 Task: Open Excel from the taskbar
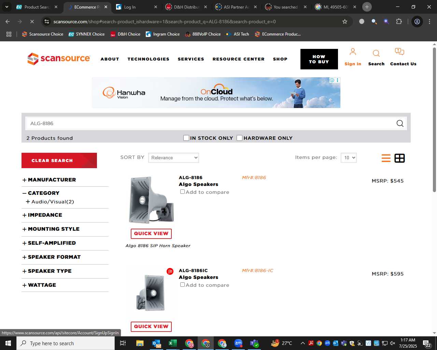(x=173, y=343)
